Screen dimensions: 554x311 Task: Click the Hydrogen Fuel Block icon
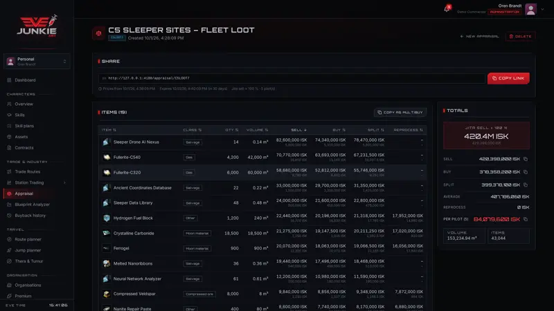tap(107, 218)
